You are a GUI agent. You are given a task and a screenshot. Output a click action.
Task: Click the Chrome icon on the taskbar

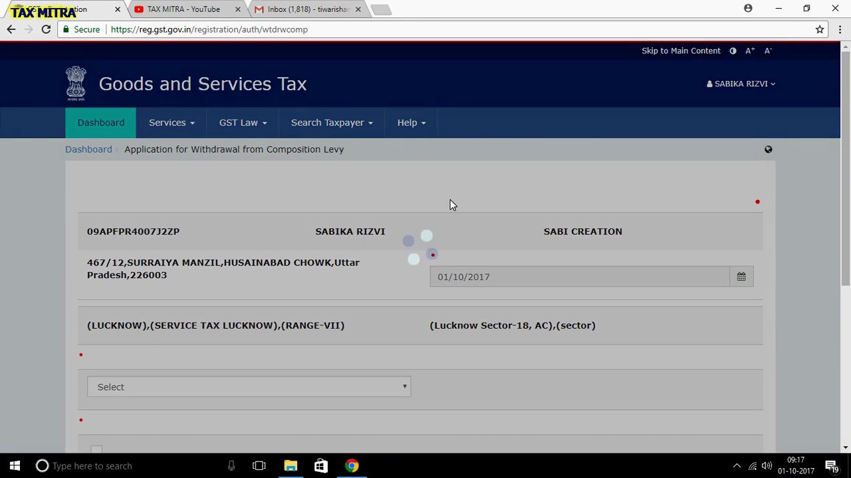352,466
